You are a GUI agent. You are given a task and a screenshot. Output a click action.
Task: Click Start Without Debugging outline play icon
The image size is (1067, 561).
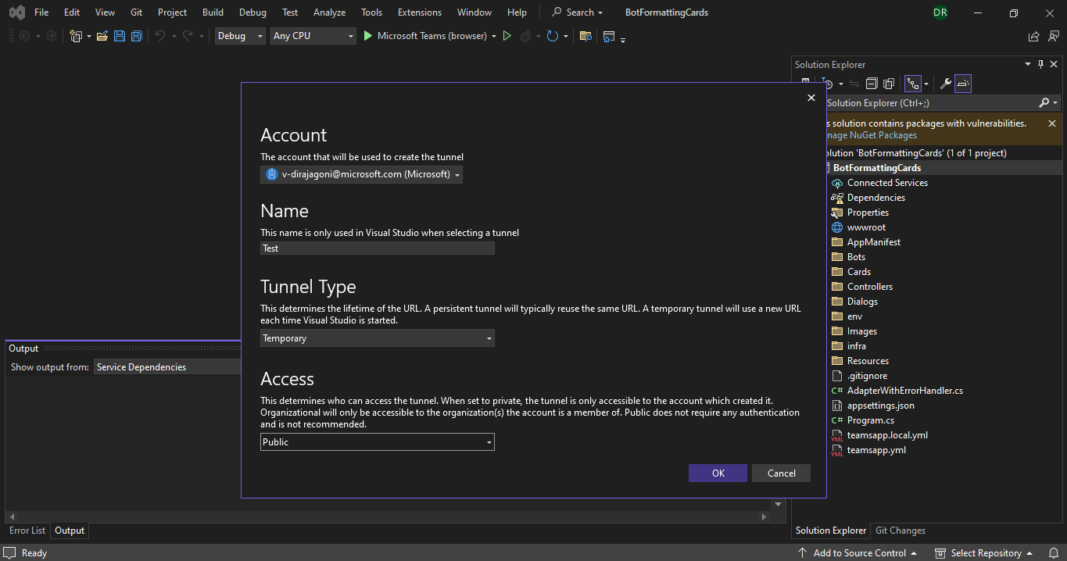click(507, 36)
